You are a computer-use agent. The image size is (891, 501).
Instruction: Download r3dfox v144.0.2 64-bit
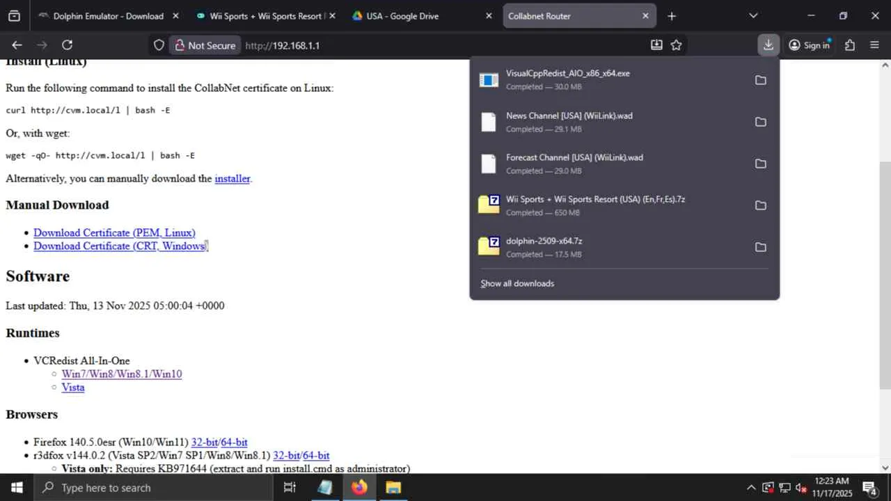316,455
